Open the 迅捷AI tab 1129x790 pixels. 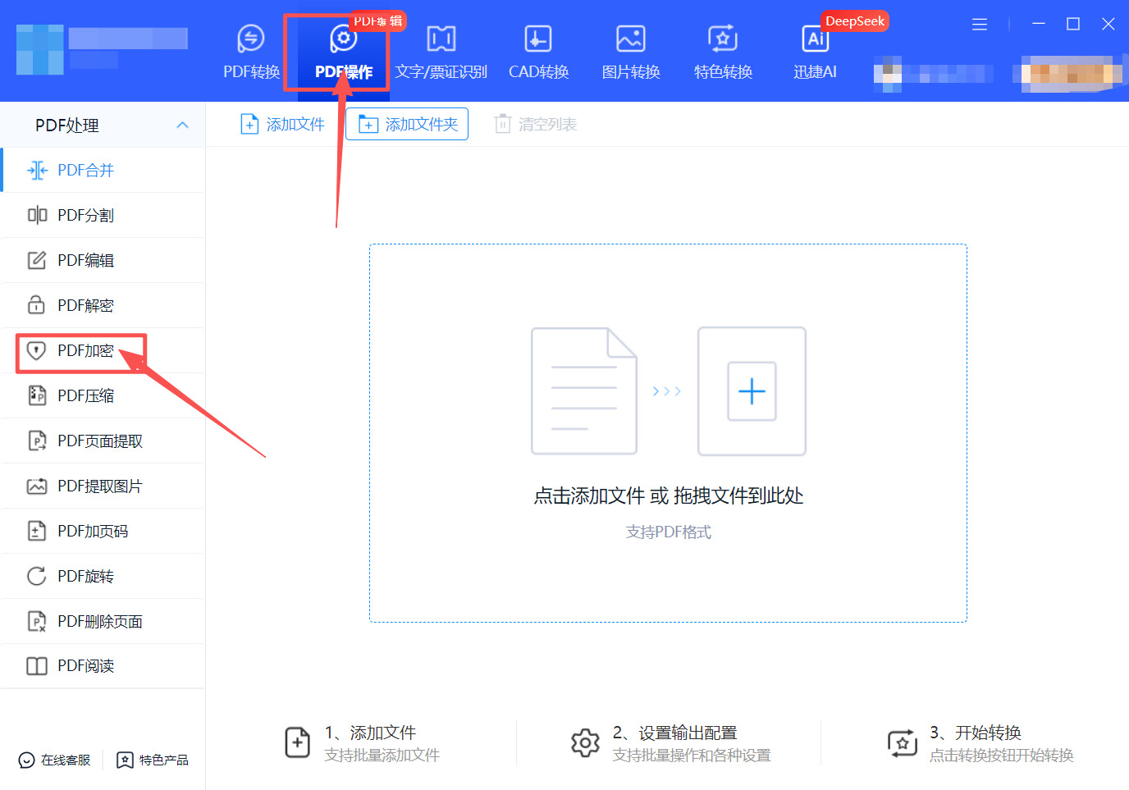[x=815, y=53]
